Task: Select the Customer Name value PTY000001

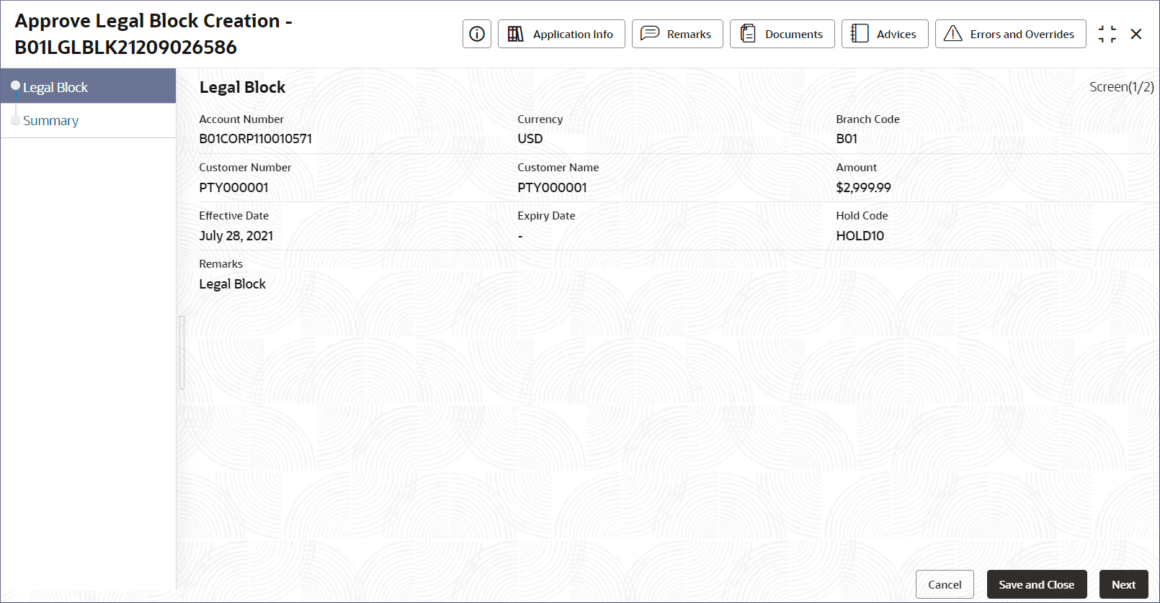Action: [552, 188]
